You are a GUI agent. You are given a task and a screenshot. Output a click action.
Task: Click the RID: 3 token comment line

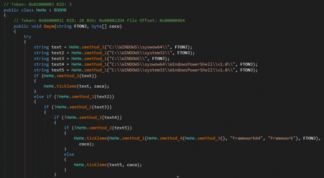coord(37,5)
